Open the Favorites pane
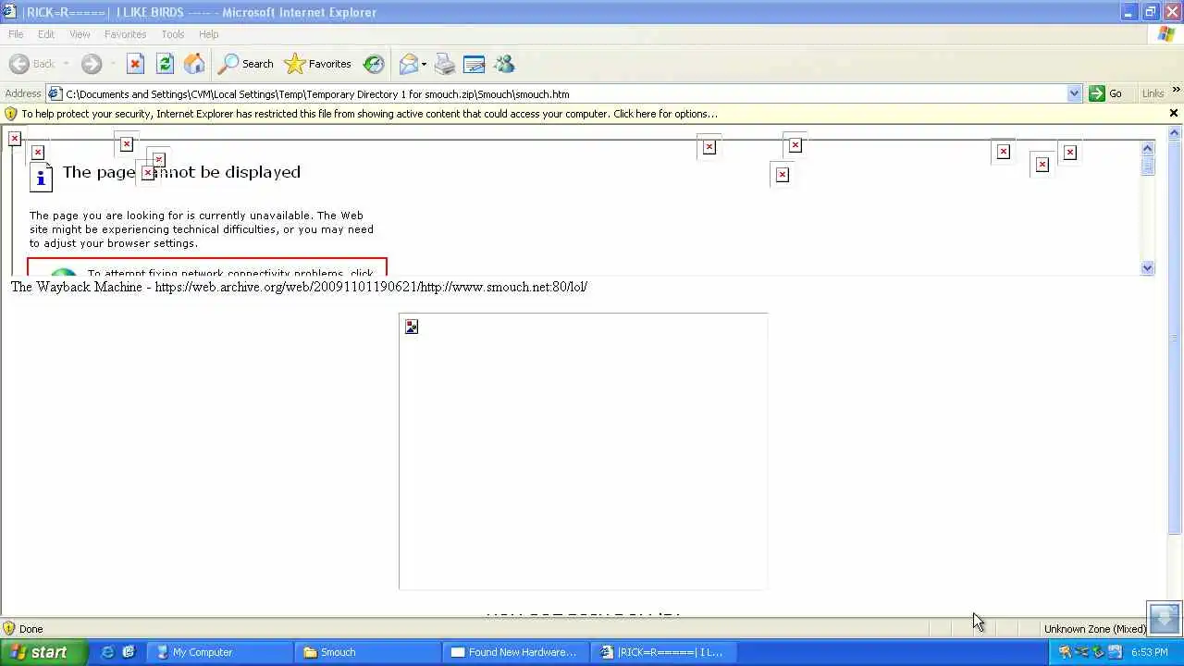 (318, 64)
